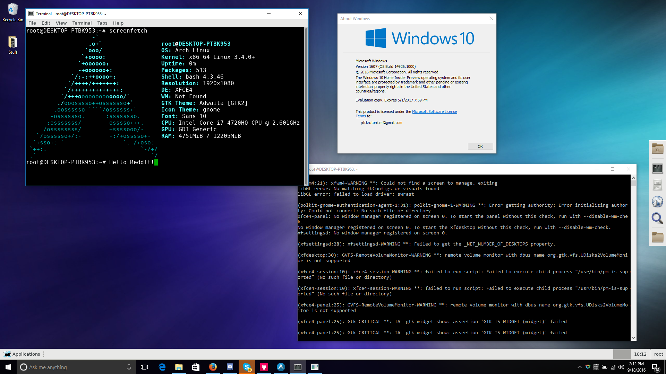Screen dimensions: 666x374
Task: Open the pink audio bars app on taskbar
Action: coord(264,367)
